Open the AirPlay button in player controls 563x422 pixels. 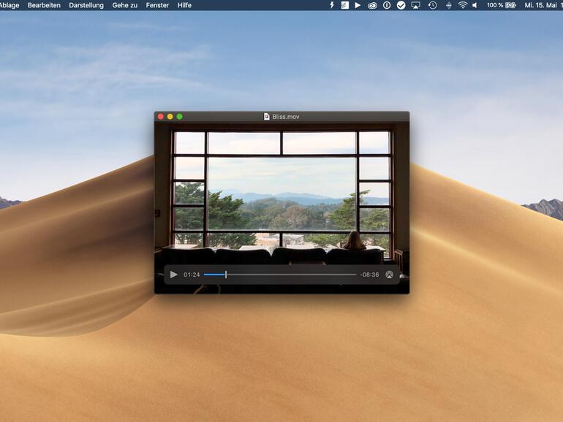click(389, 275)
